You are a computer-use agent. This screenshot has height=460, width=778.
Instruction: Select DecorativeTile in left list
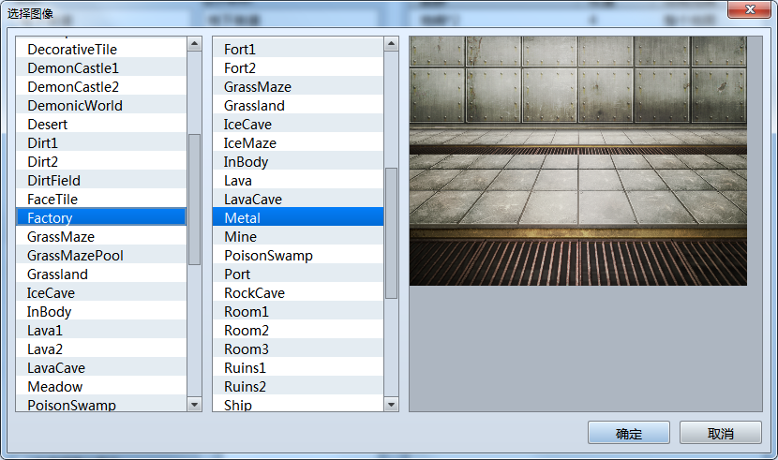point(101,50)
